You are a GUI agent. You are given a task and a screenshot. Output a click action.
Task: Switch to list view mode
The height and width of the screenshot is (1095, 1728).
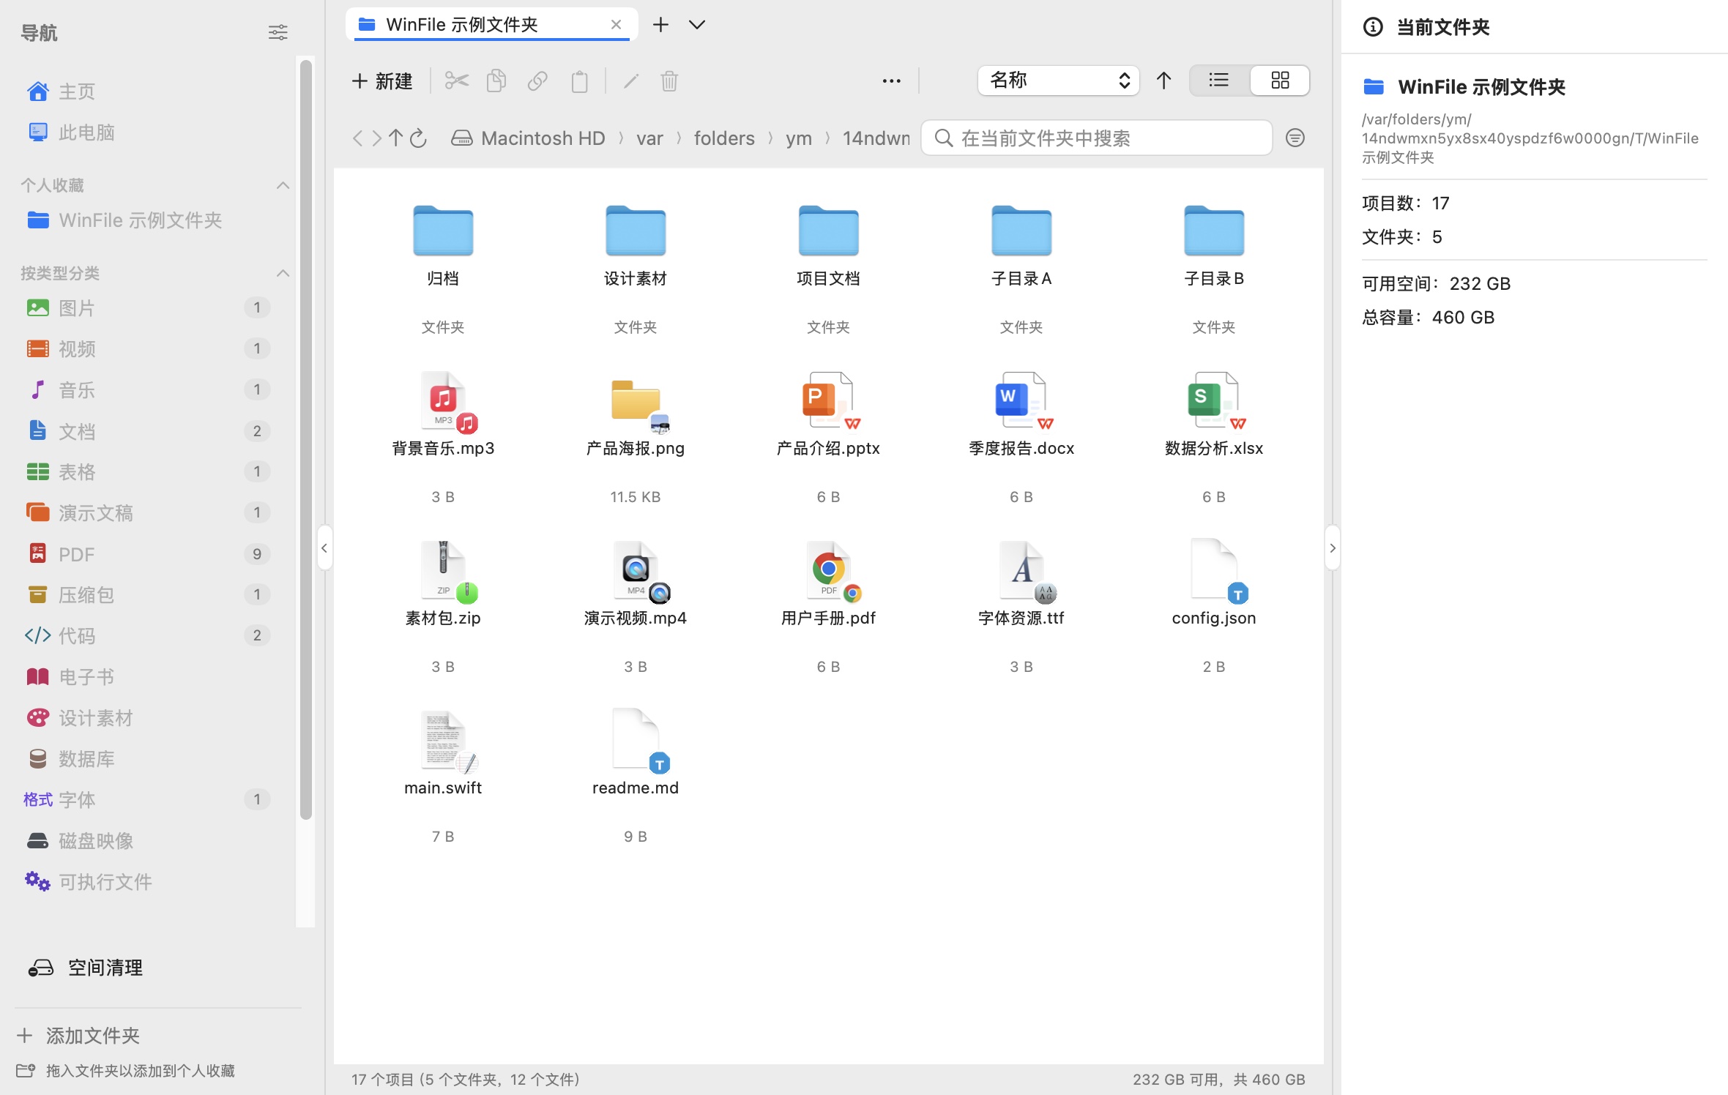click(x=1219, y=81)
